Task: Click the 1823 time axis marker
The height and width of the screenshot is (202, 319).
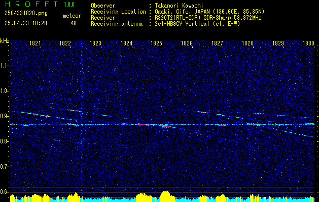Action: [x=96, y=43]
